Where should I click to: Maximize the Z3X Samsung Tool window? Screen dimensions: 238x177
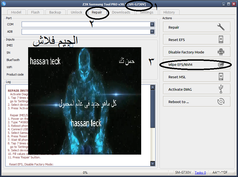[229, 4]
